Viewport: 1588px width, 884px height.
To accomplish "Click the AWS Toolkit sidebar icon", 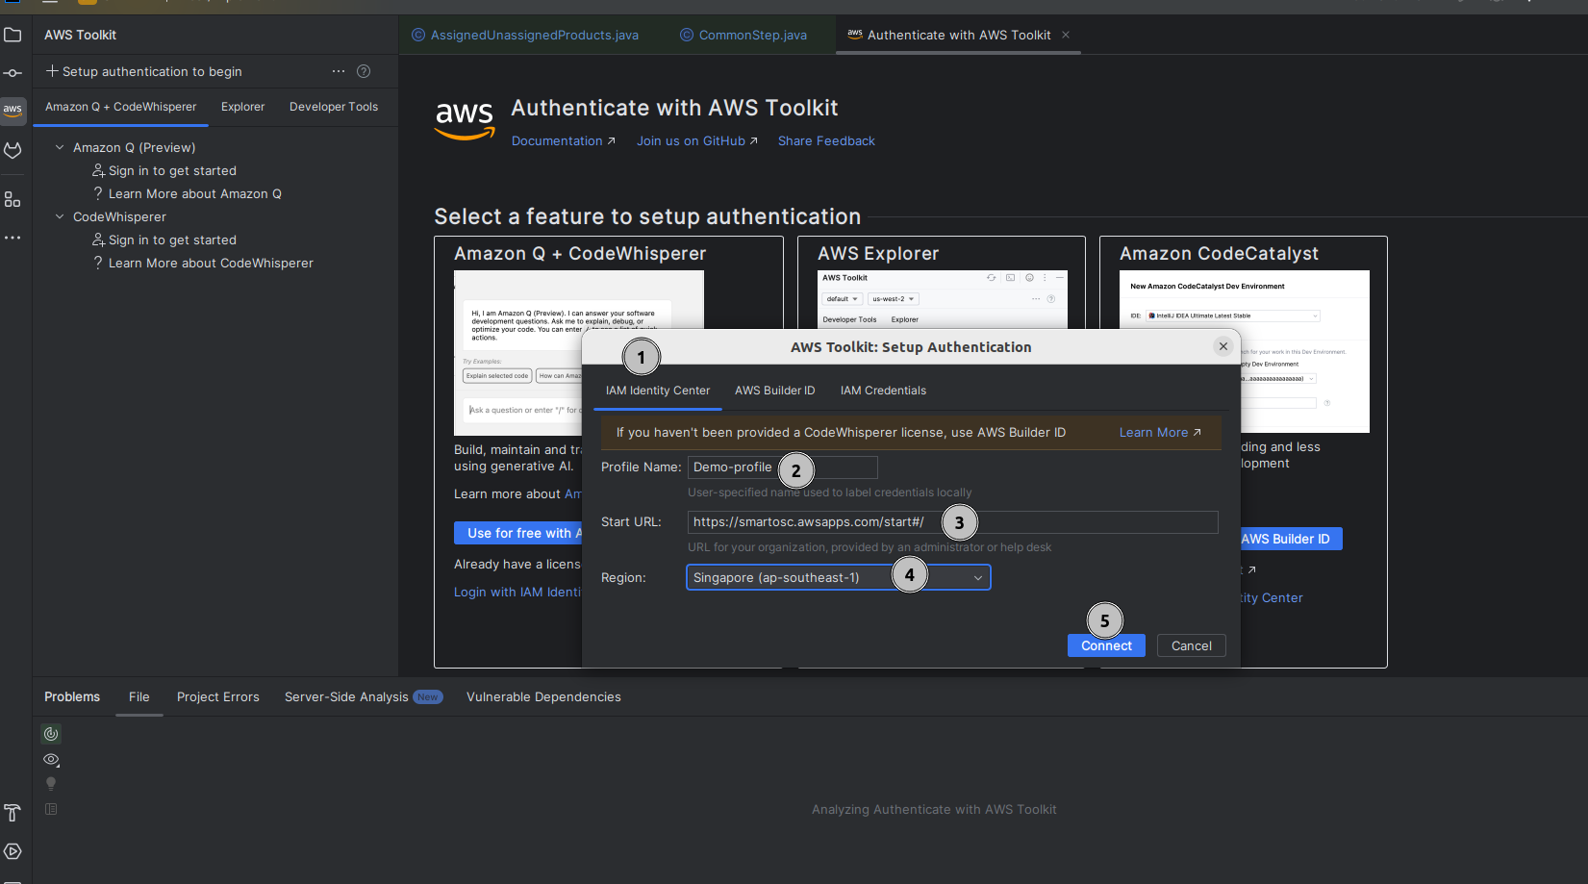I will 13,110.
